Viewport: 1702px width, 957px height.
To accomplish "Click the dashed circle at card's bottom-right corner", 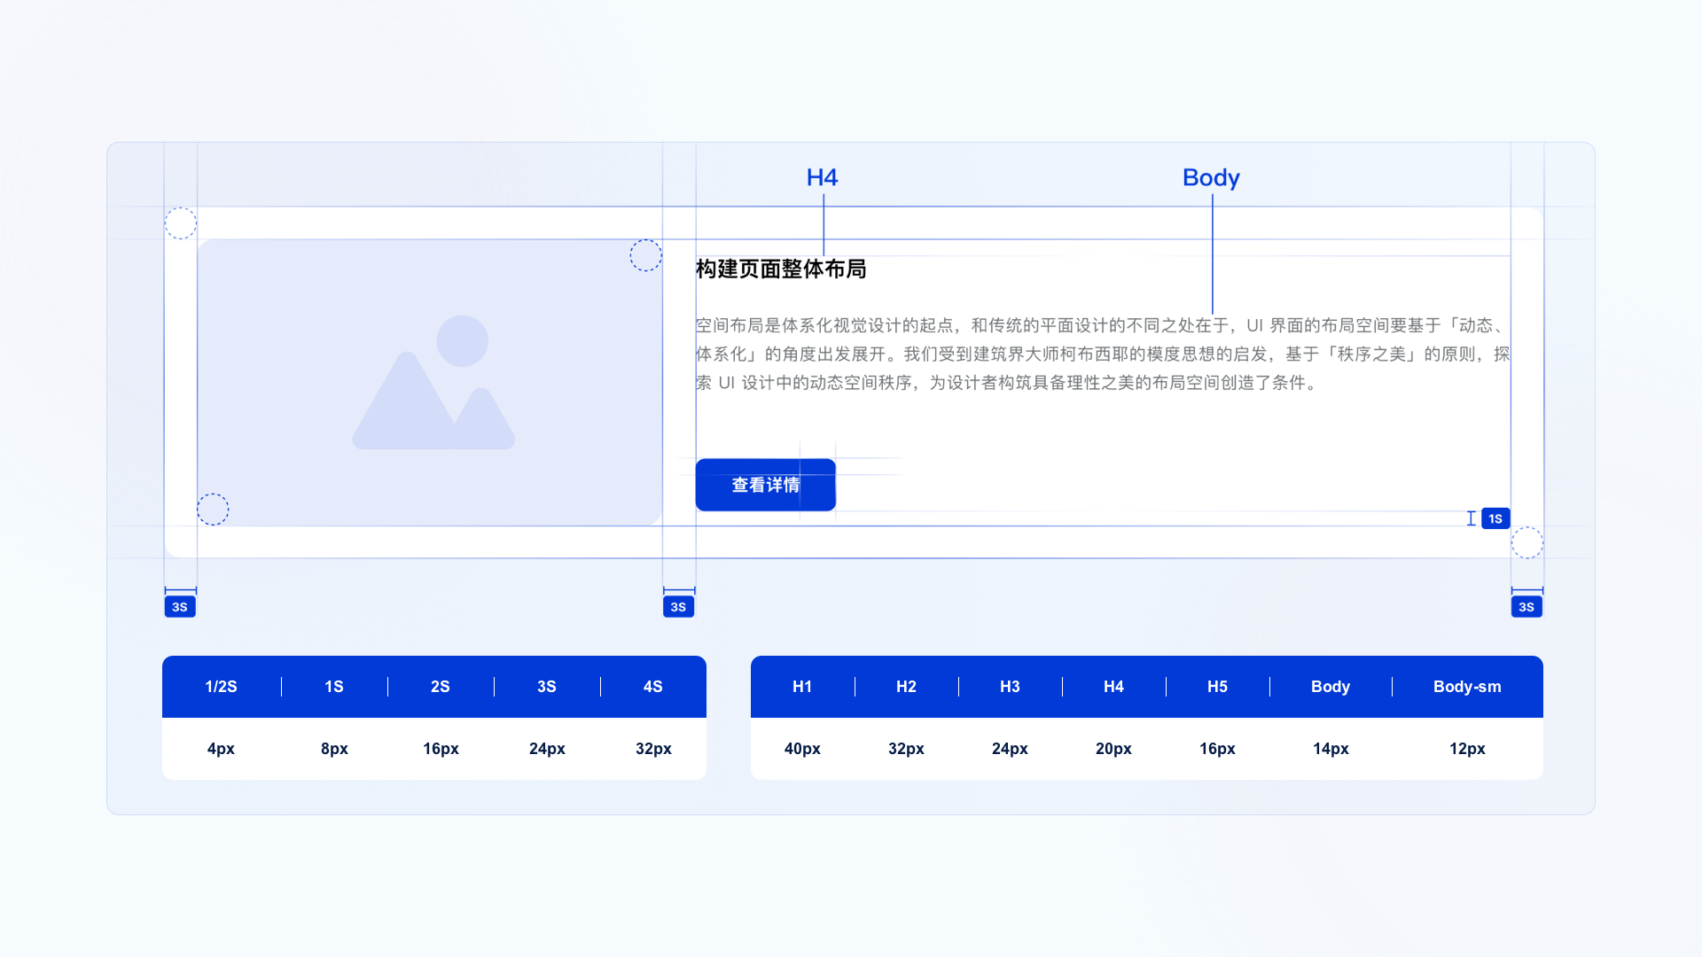I will (x=1526, y=542).
